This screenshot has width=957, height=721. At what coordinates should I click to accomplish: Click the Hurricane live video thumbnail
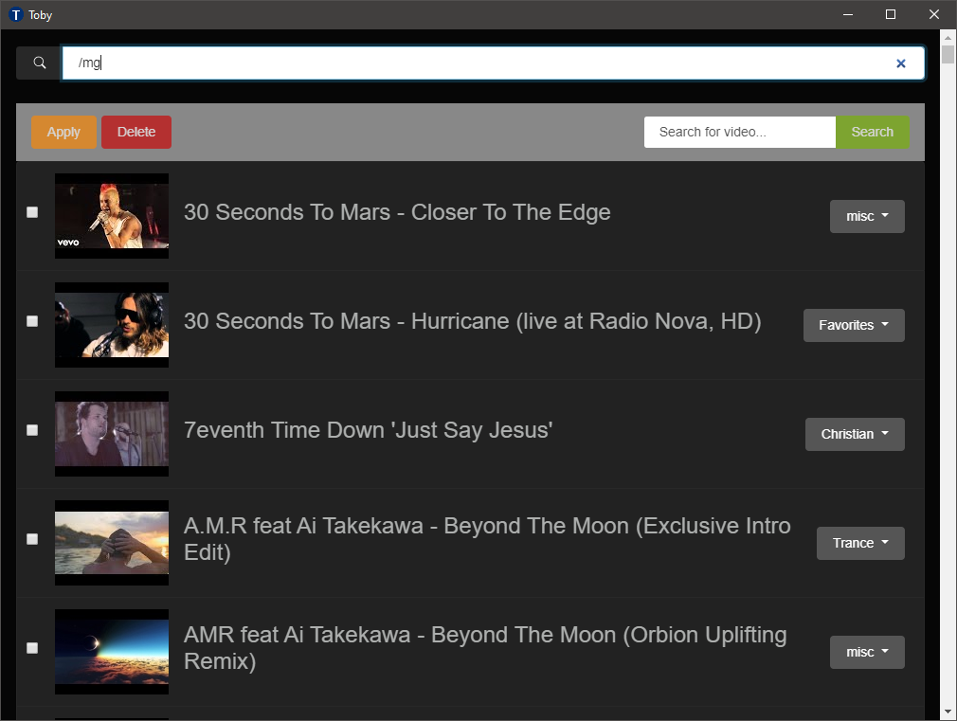click(112, 325)
